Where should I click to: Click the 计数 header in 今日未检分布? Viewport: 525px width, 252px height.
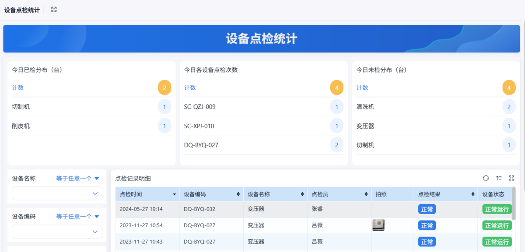click(363, 88)
